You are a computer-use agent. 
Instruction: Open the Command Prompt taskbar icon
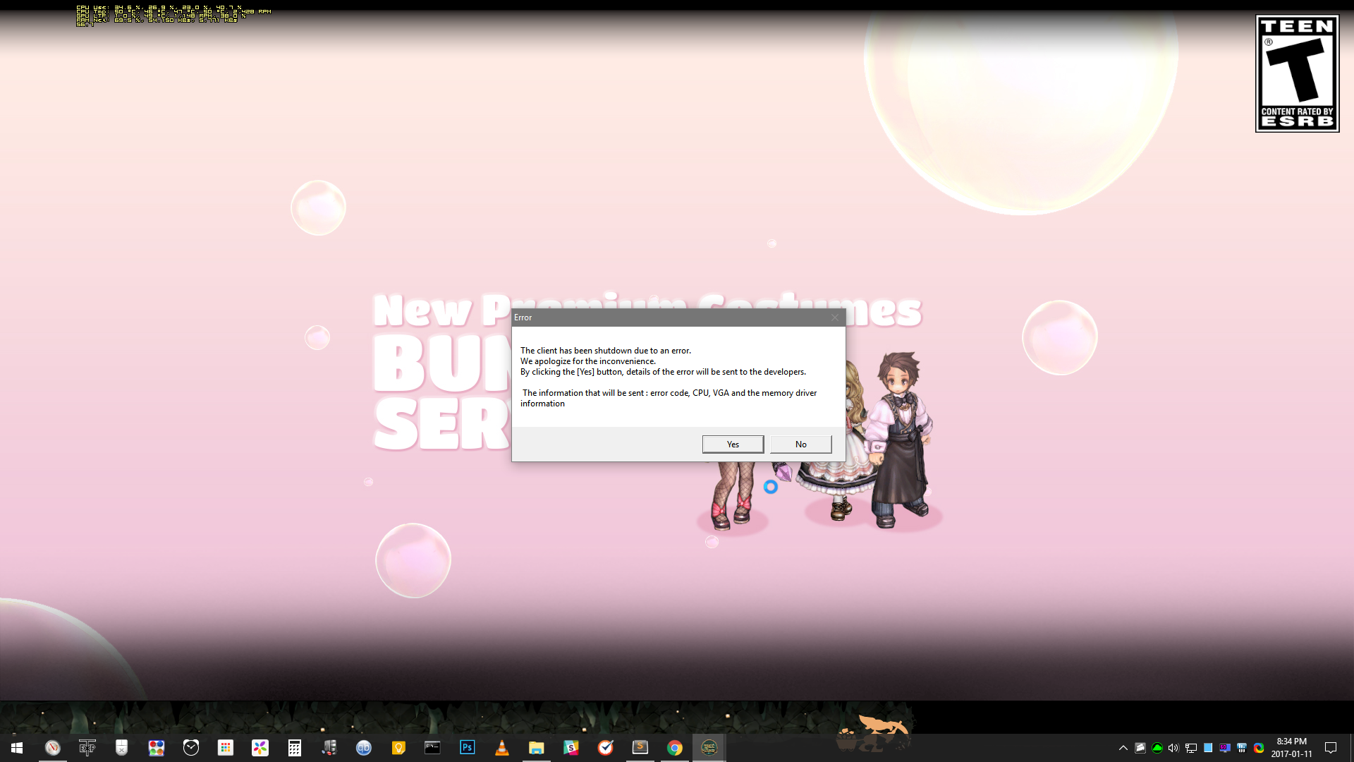click(432, 748)
